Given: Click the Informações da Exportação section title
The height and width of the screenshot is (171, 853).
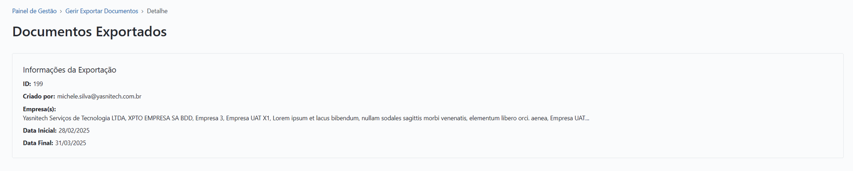Looking at the screenshot, I should [70, 70].
